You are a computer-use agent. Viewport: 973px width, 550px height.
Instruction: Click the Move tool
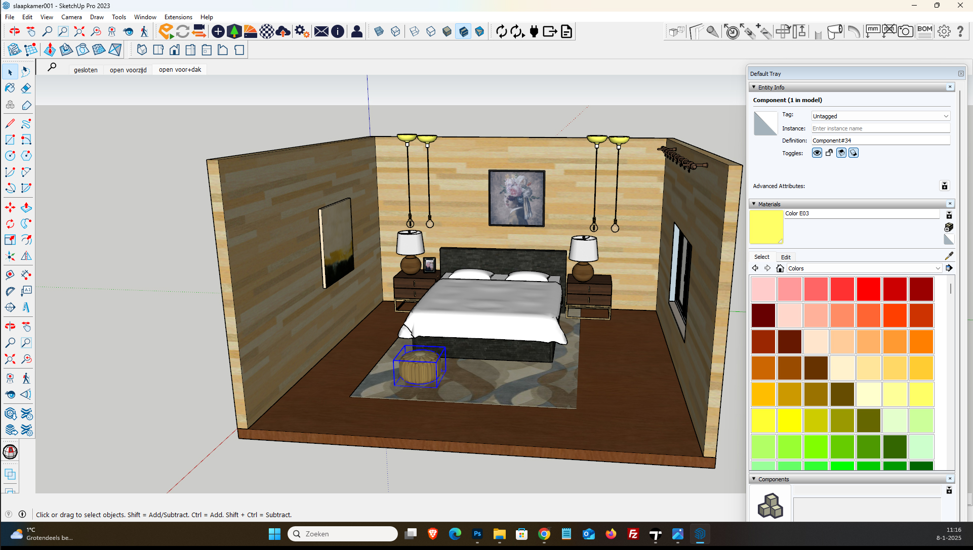click(10, 207)
